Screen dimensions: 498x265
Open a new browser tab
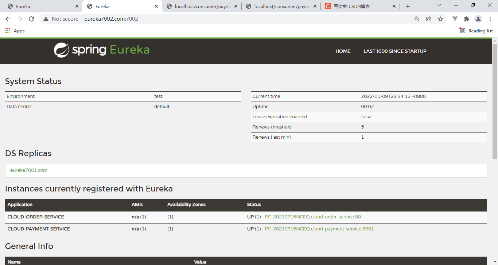point(408,6)
